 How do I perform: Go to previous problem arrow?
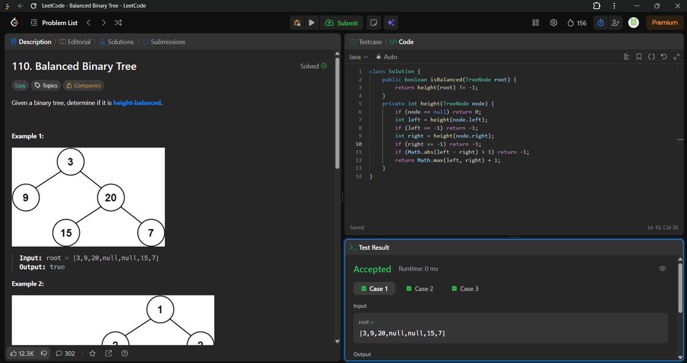click(88, 23)
